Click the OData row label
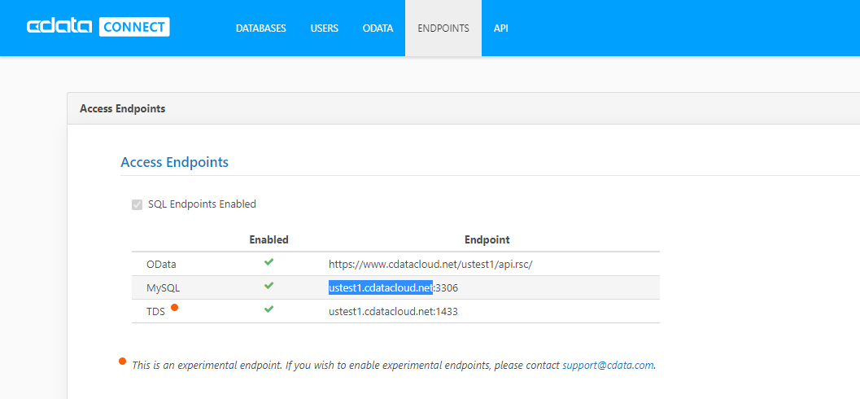The width and height of the screenshot is (860, 399). coord(161,264)
